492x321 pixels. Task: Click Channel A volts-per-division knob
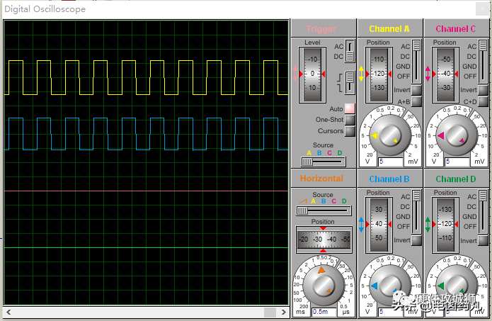[390, 135]
